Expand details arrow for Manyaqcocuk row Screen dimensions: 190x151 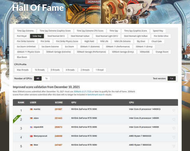point(174,137)
